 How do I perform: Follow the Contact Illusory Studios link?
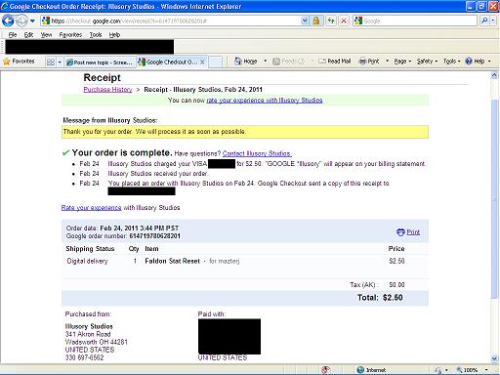(257, 153)
